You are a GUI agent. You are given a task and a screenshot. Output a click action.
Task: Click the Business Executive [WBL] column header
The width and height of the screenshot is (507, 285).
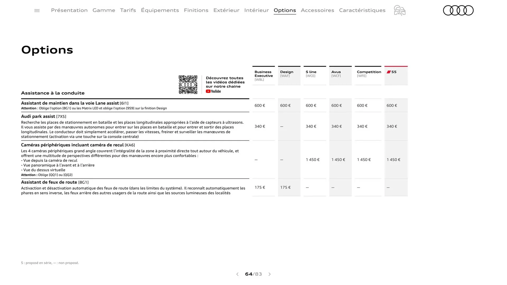[264, 75]
